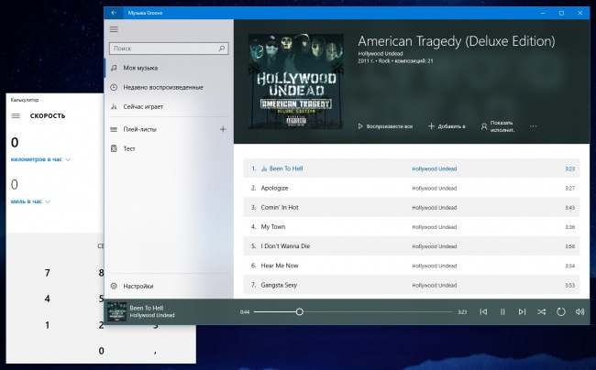Click the clock icon beside Недавно воспроизведенные
Viewport: 596px width, 370px height.
click(114, 87)
